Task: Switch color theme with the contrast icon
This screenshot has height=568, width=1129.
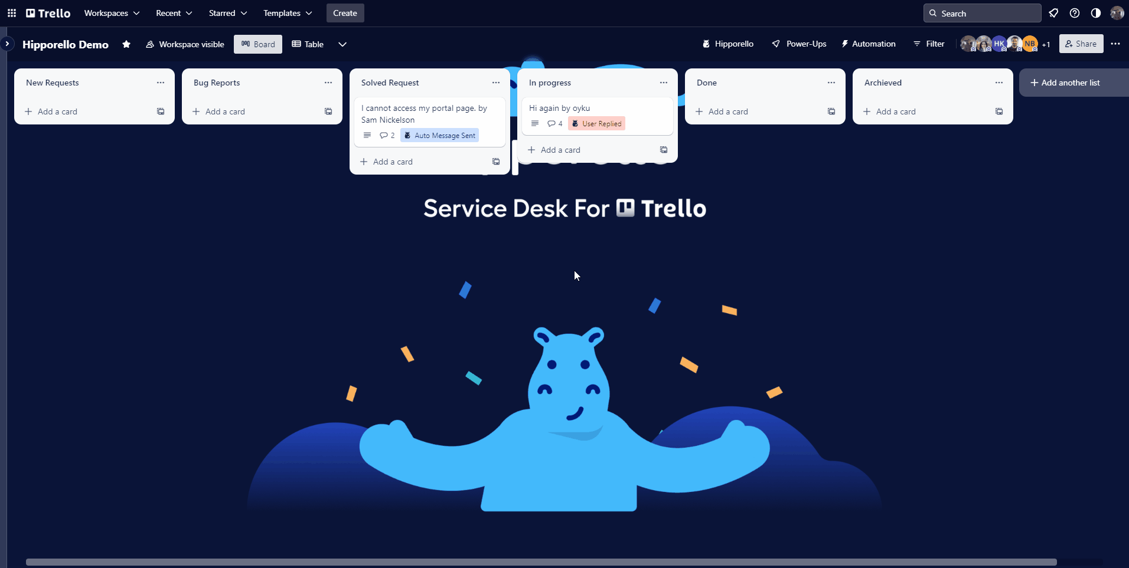Action: pos(1095,12)
